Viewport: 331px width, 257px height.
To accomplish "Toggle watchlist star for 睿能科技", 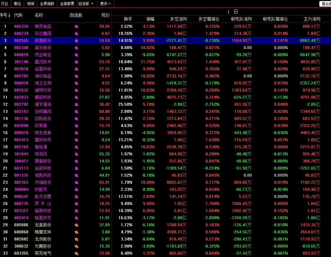I will click(x=76, y=97).
